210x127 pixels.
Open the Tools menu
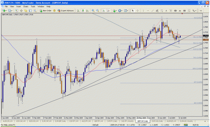point(33,6)
